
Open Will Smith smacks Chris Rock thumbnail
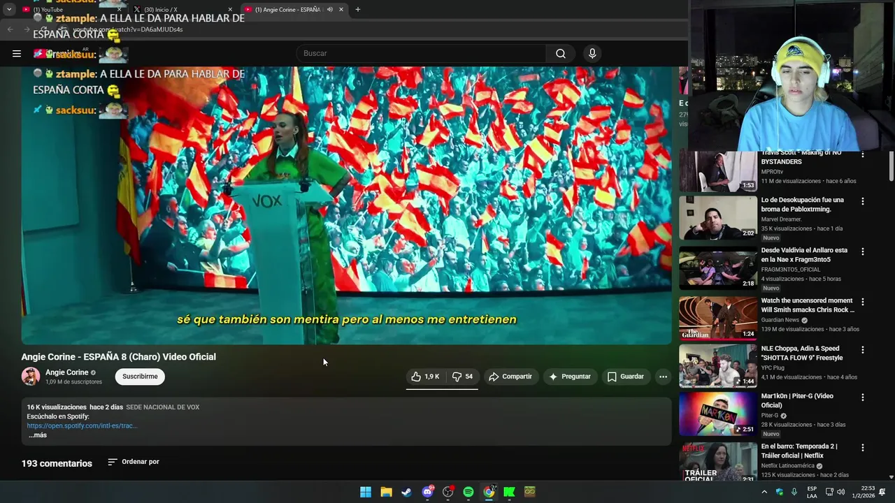click(718, 318)
